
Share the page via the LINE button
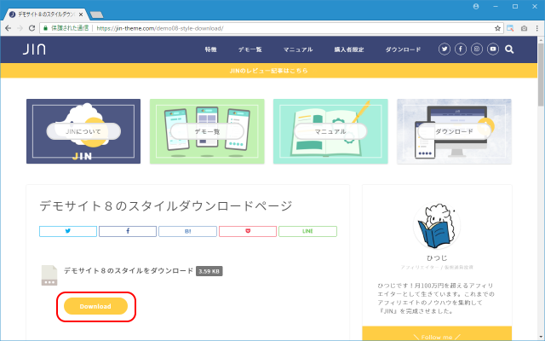307,231
